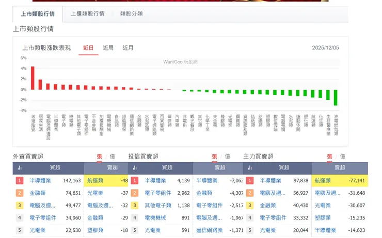
Task: Open 光電業 in 外資 賣超 list
Action: click(x=95, y=193)
